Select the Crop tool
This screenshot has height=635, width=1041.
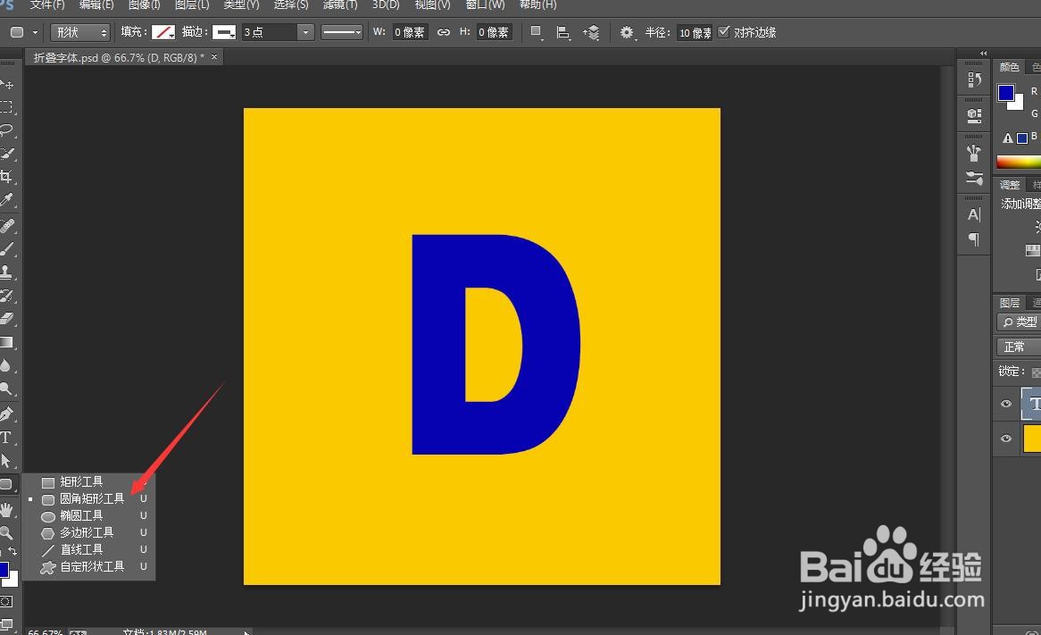(6, 177)
